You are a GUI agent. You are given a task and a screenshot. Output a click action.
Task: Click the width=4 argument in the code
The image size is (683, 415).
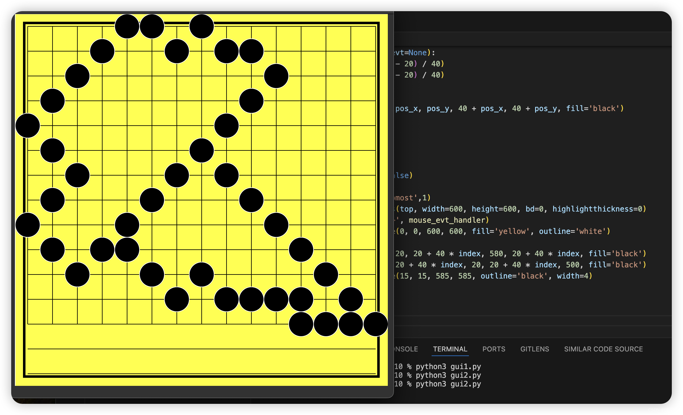(572, 276)
